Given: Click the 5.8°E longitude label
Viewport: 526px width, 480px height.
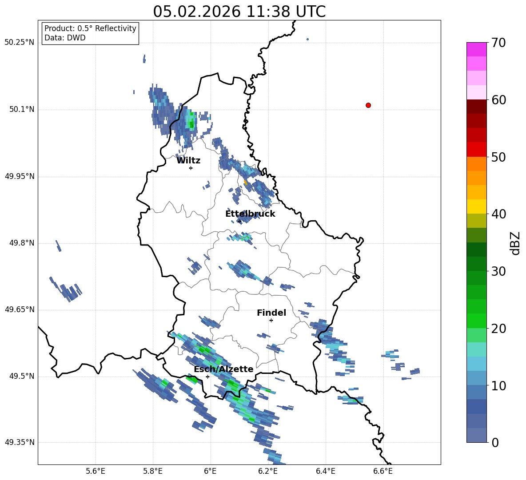Looking at the screenshot, I should pos(153,471).
